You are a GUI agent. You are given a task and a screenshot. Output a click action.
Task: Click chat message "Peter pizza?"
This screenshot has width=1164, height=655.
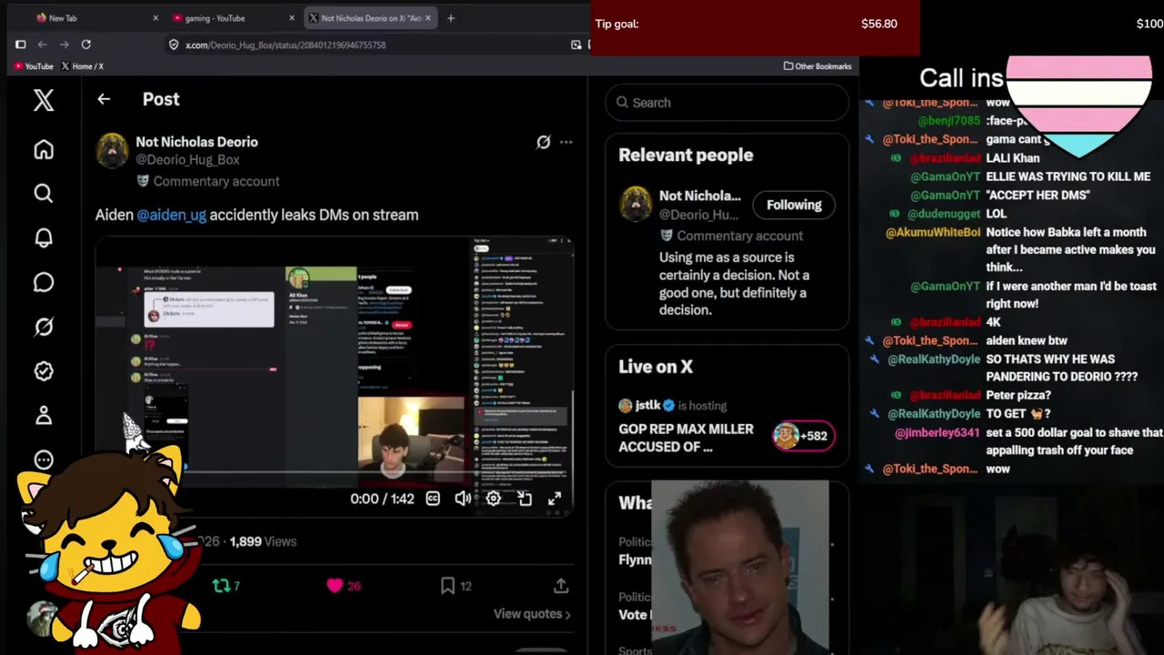[x=1018, y=396]
